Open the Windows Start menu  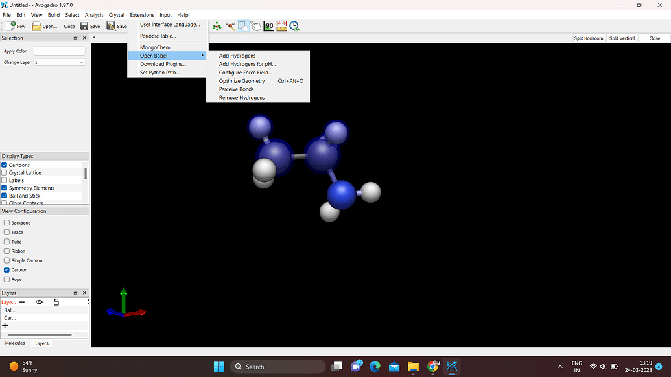[x=218, y=367]
